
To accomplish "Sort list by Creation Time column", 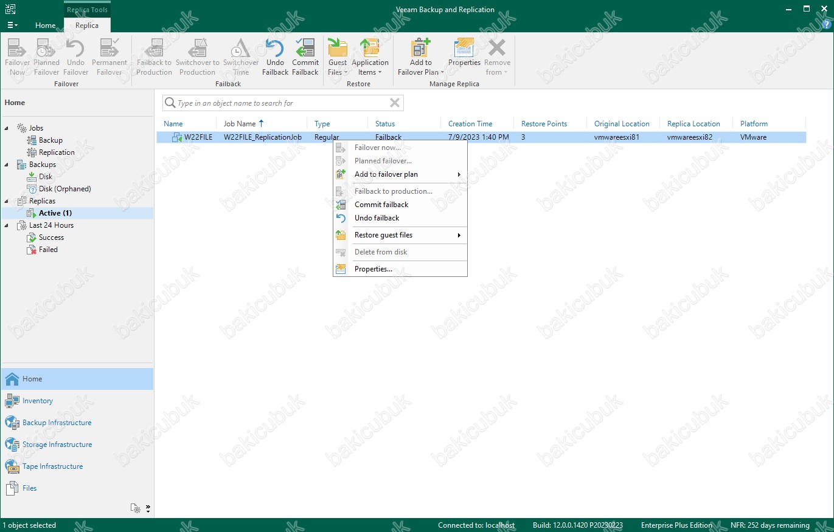I will click(470, 124).
